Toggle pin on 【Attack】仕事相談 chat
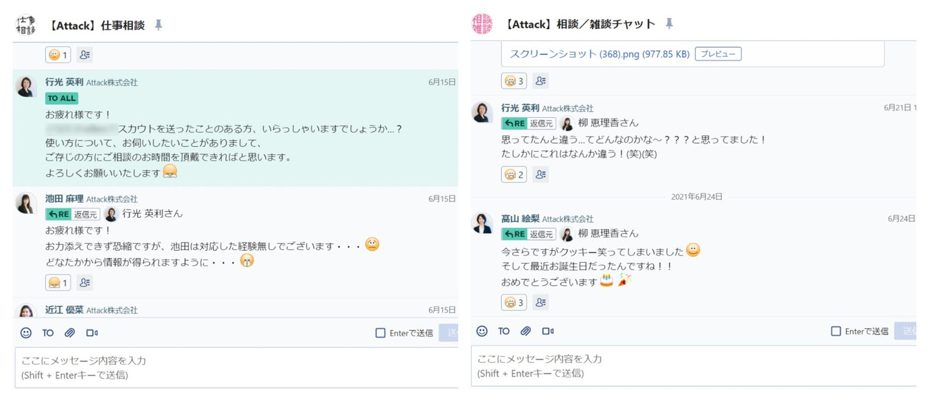Image resolution: width=929 pixels, height=401 pixels. [159, 25]
